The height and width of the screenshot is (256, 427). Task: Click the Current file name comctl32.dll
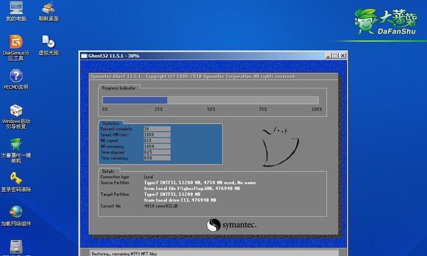(166, 206)
